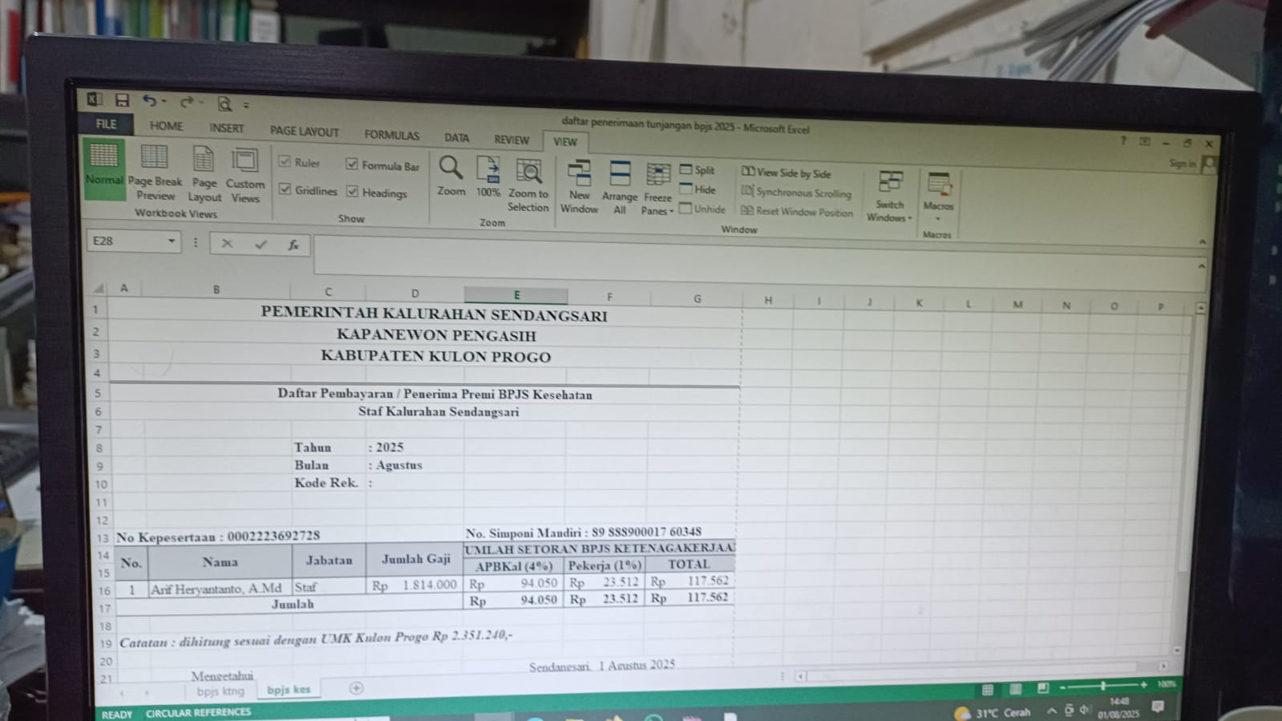1282x721 pixels.
Task: Reset zoom with the ribbon 100% button
Action: [x=488, y=177]
